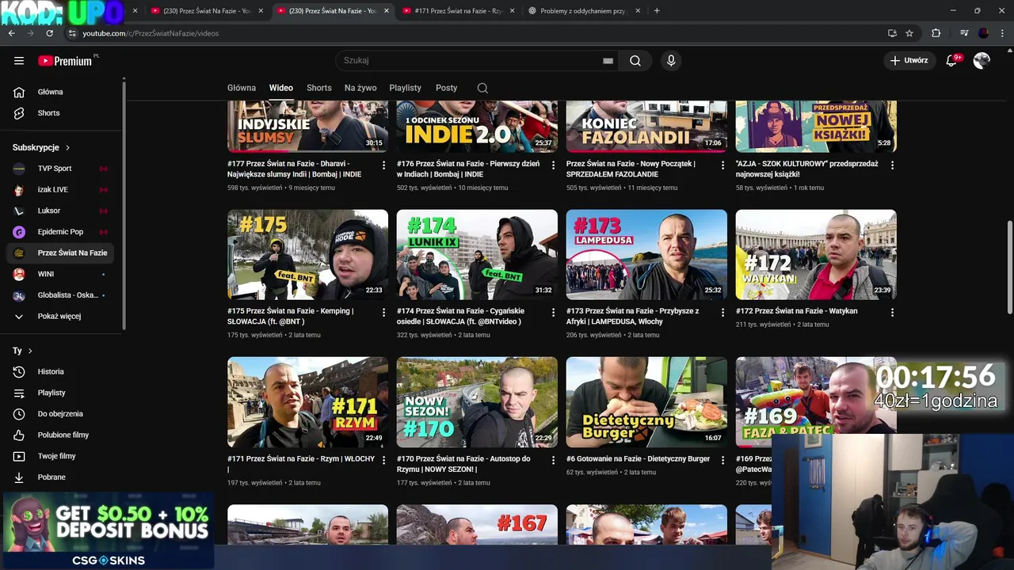Open #170 Nowy Sezon video thumbnail
This screenshot has width=1014, height=570.
coord(477,402)
